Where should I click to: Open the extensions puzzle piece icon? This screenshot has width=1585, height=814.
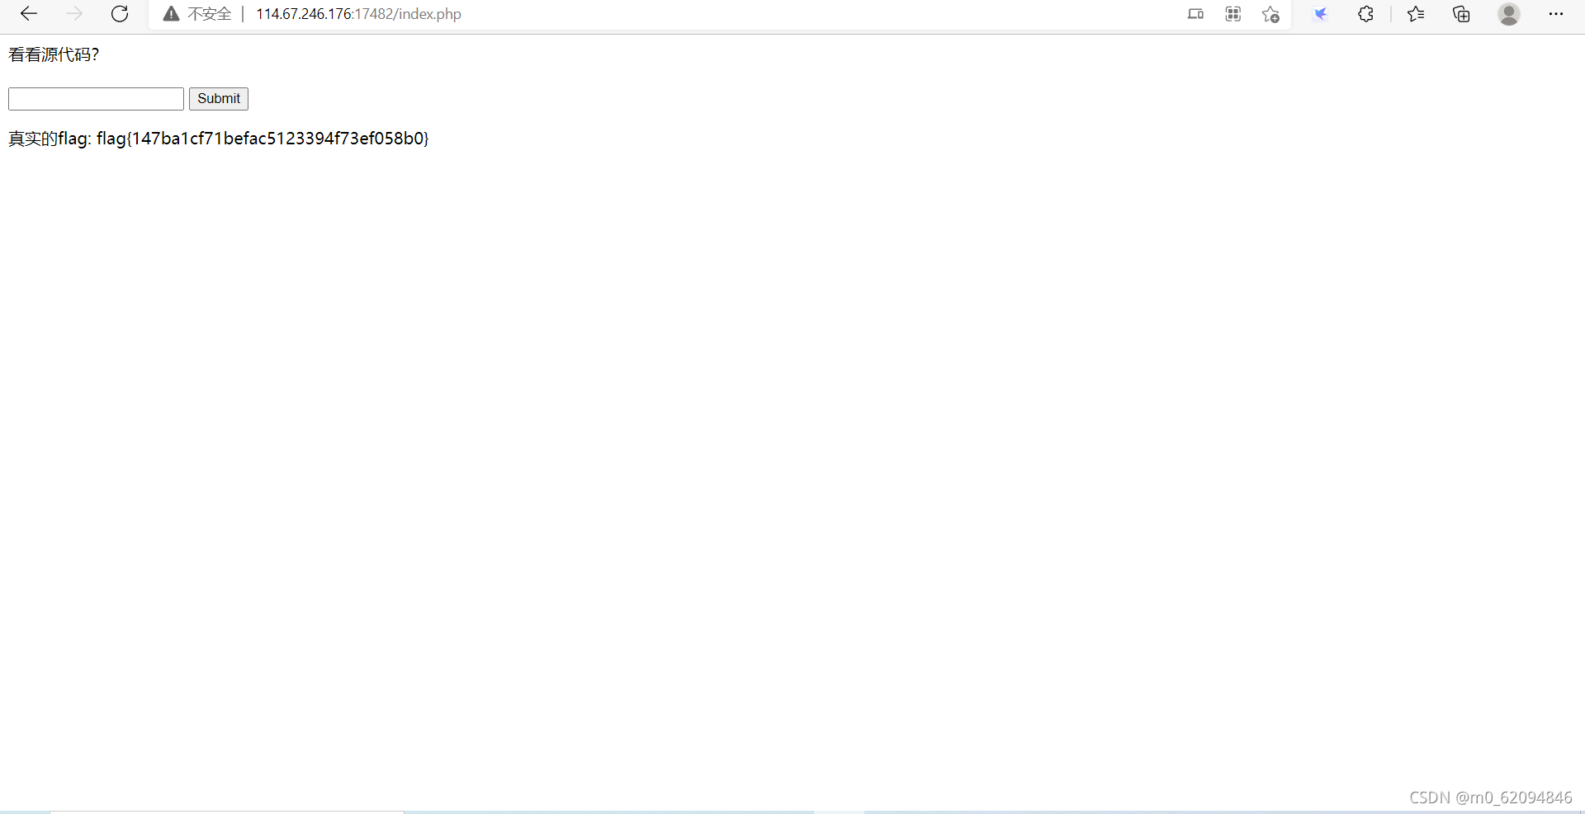1366,14
